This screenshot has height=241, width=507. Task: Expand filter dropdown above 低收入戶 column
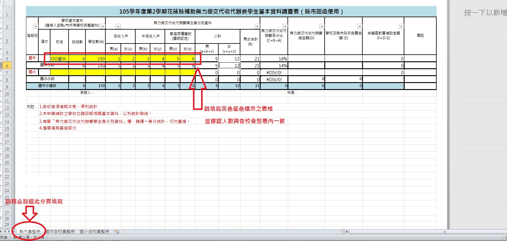pos(118,27)
